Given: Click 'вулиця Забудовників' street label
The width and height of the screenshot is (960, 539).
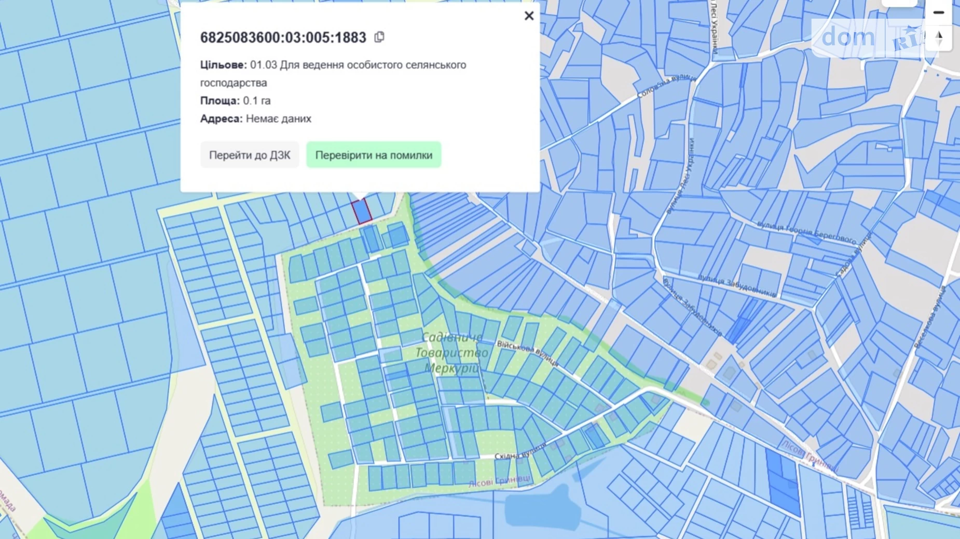Looking at the screenshot, I should pos(737,286).
